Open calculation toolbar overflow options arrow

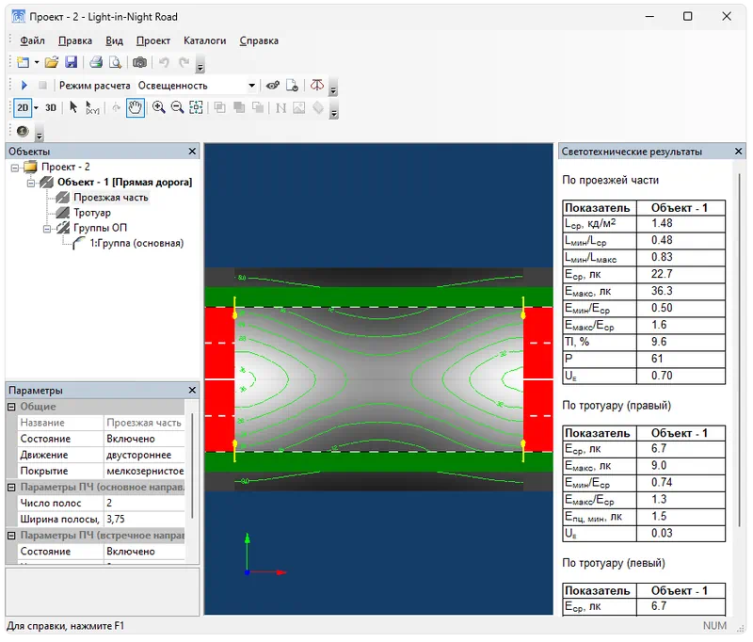[x=333, y=88]
